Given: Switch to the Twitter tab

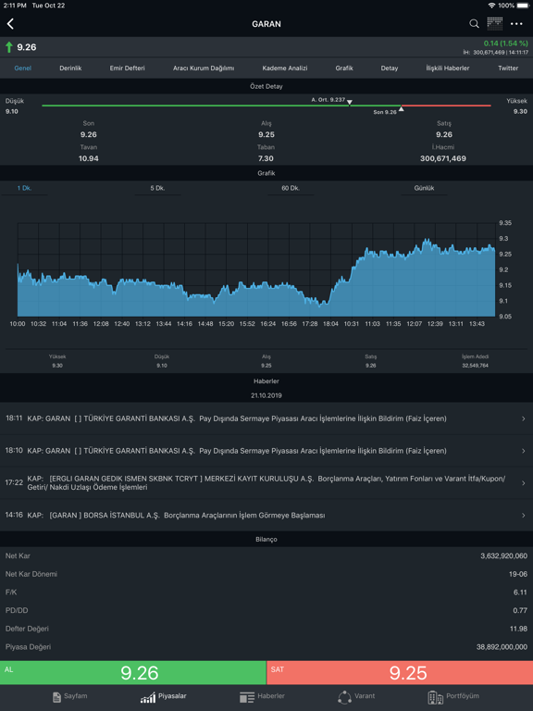Looking at the screenshot, I should tap(508, 68).
